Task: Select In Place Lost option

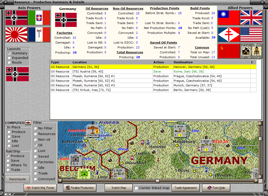Action: click(13, 146)
